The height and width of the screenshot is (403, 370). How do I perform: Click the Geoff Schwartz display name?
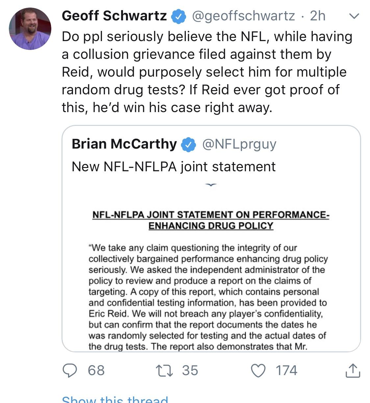click(x=114, y=16)
